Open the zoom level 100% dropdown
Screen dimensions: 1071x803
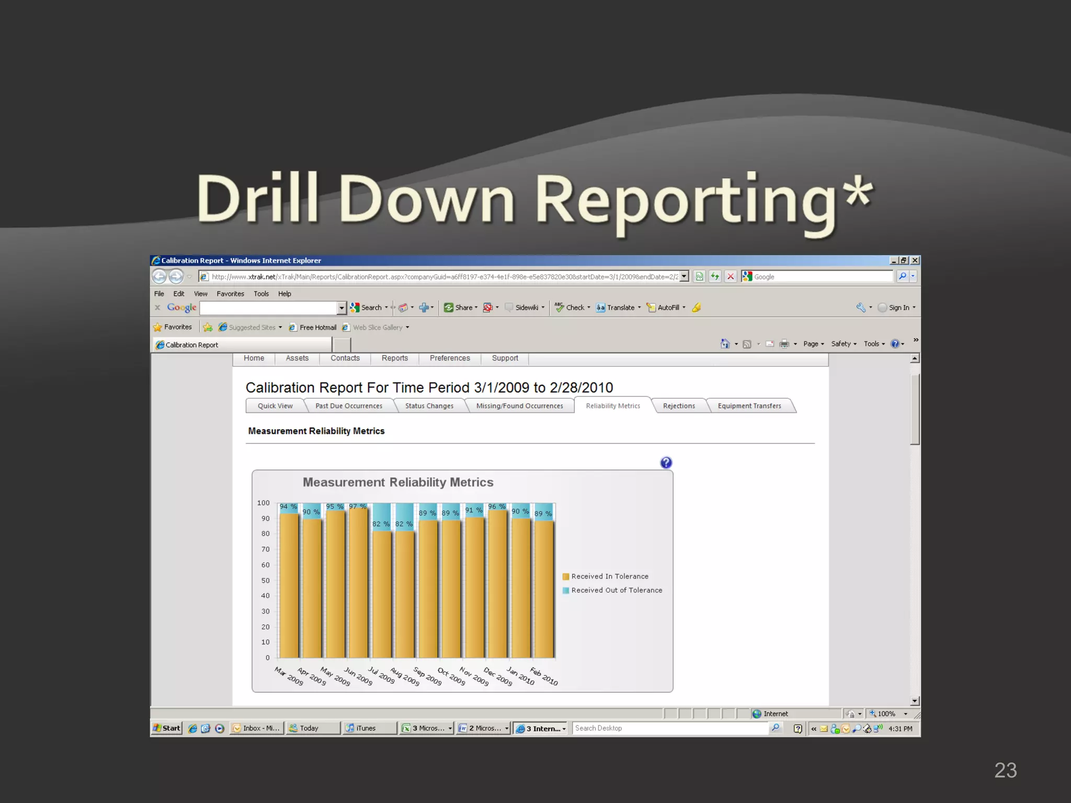click(x=905, y=714)
